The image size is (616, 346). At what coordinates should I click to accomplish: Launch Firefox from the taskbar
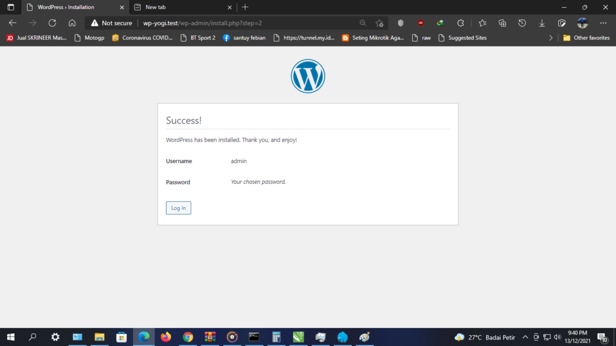(165, 337)
